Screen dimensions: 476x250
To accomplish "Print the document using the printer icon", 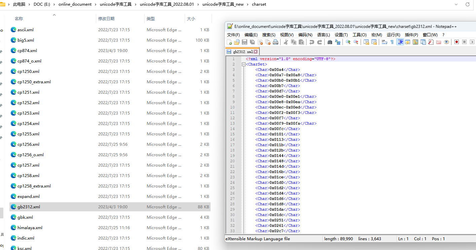I will (276, 42).
